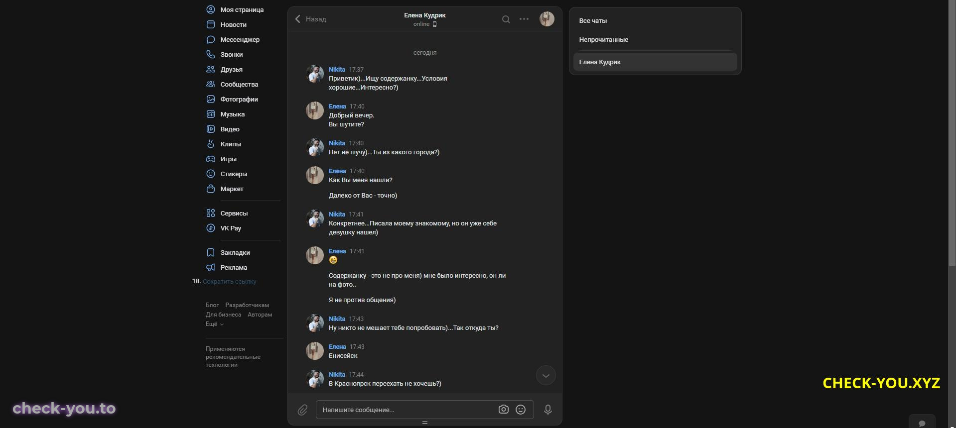Open the My Page profile icon
Image resolution: width=956 pixels, height=428 pixels.
coord(211,9)
